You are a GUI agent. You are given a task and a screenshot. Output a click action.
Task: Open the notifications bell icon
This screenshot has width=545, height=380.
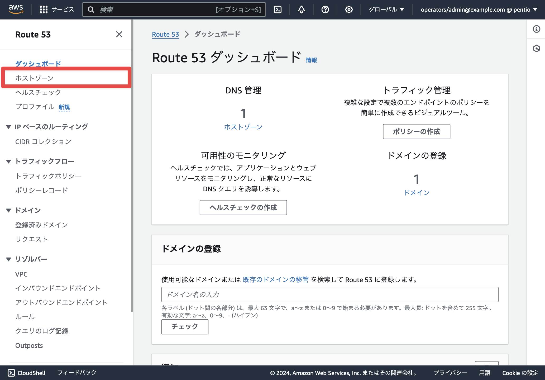click(302, 9)
